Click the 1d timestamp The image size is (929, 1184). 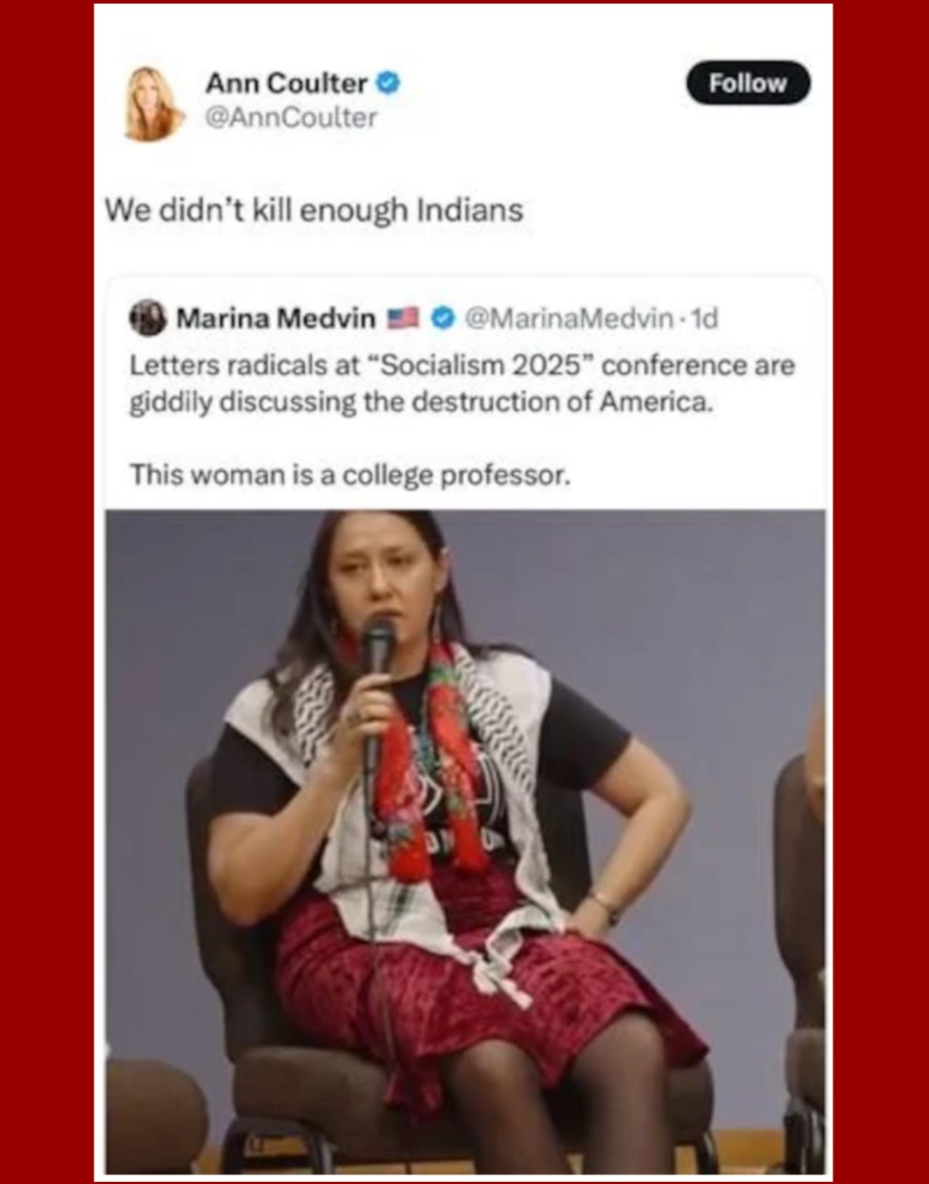tap(704, 318)
